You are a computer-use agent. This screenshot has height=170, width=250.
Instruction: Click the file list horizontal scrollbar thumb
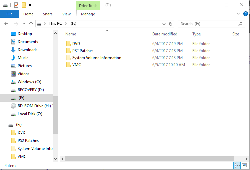[x=150, y=159]
